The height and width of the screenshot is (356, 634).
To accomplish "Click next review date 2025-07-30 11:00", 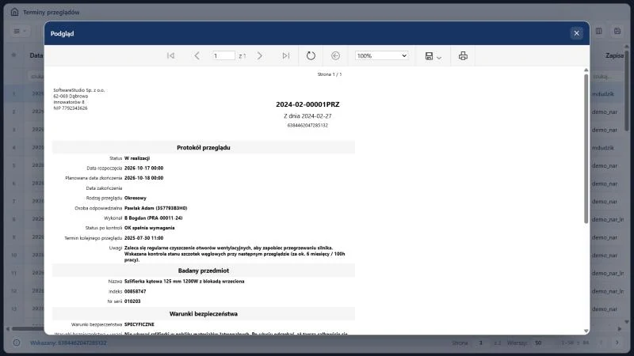I will [144, 238].
